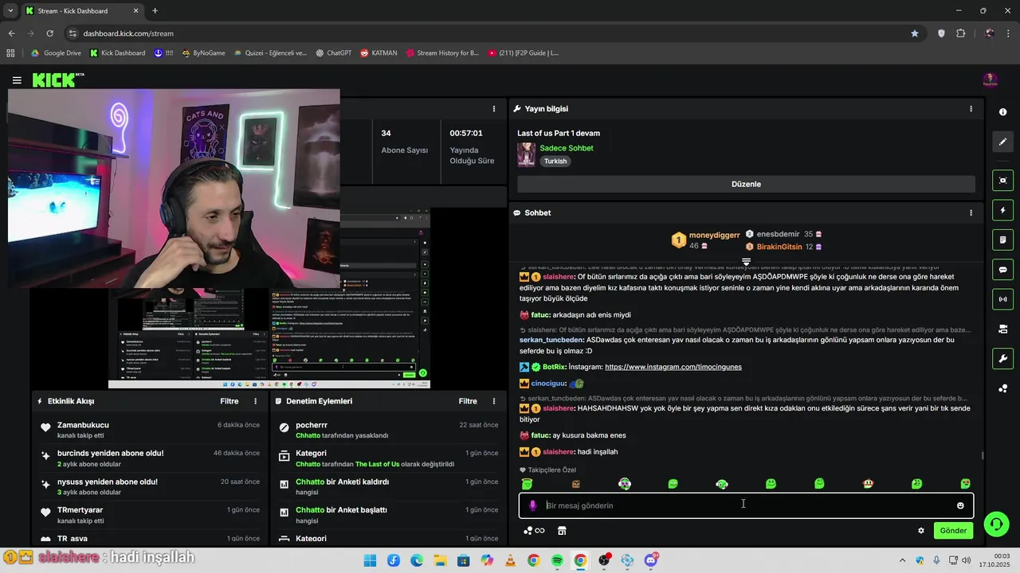The width and height of the screenshot is (1020, 573).
Task: Open the Google Drive bookmark
Action: pyautogui.click(x=56, y=53)
